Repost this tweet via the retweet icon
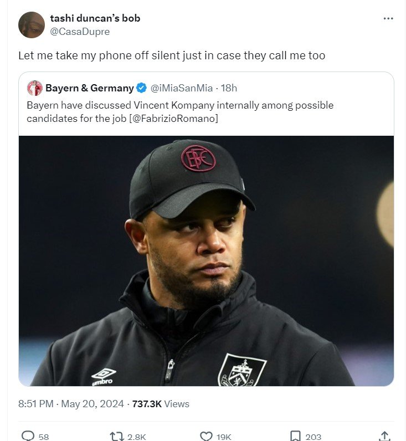 pyautogui.click(x=117, y=435)
